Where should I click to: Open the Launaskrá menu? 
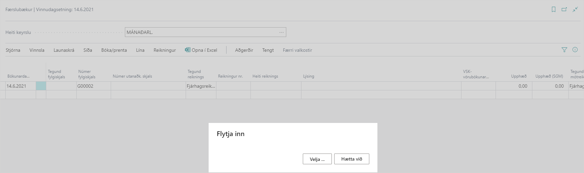(64, 50)
